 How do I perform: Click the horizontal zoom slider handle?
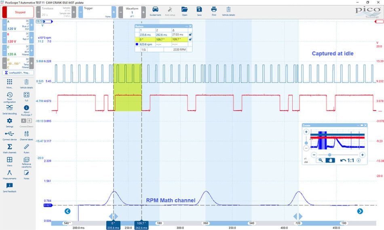point(329,155)
